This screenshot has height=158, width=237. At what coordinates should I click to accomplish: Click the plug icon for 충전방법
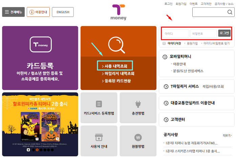[x=138, y=104]
